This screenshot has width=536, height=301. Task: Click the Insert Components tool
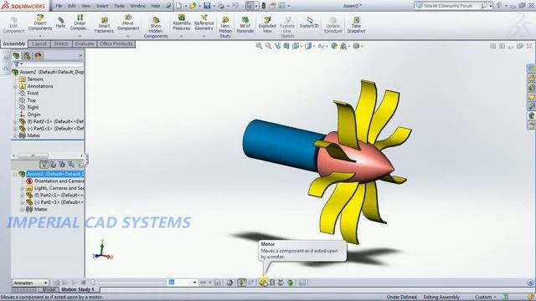pos(40,23)
